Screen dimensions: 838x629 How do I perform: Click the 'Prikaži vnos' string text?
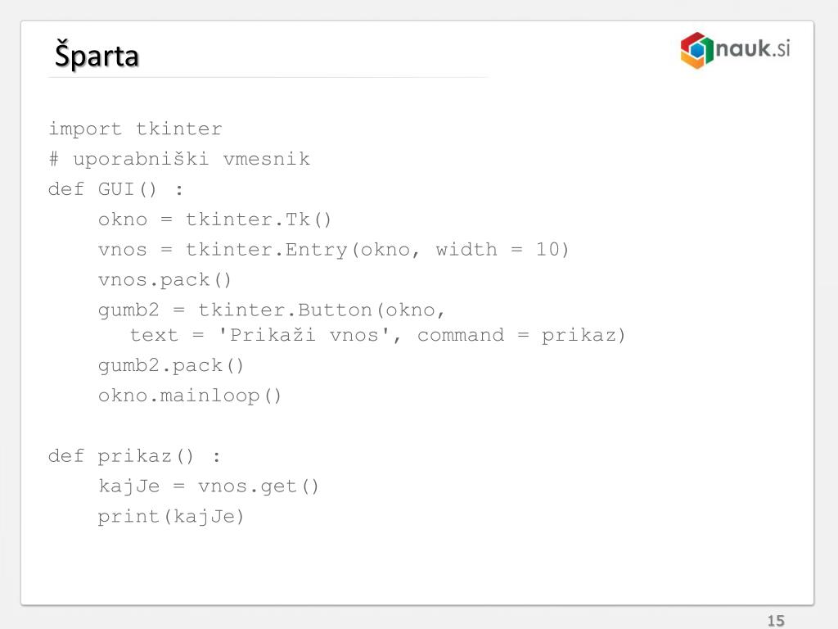pyautogui.click(x=304, y=335)
